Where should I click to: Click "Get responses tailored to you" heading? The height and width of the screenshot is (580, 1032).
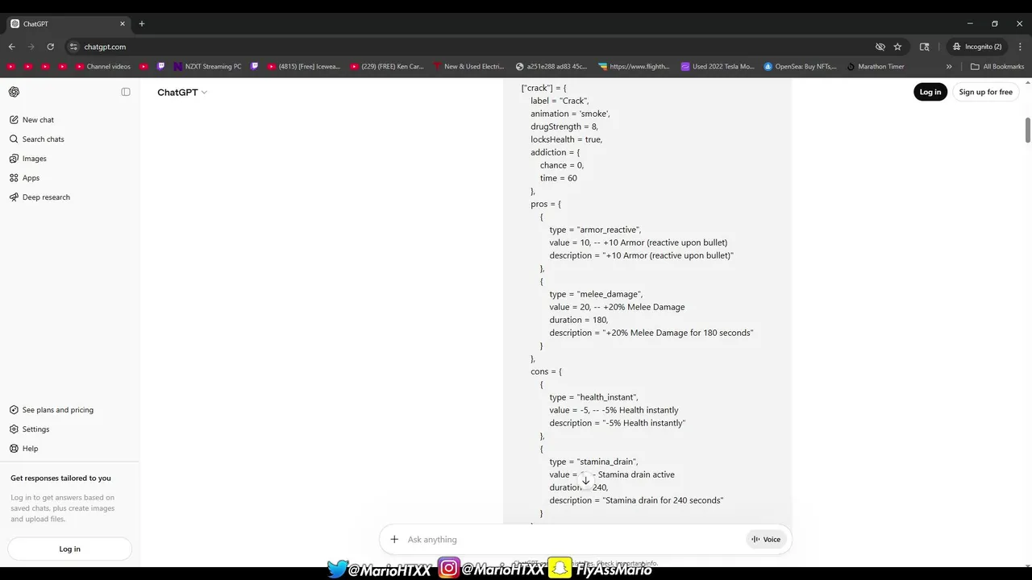tap(60, 478)
